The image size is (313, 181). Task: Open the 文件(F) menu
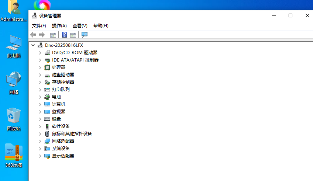tap(39, 26)
